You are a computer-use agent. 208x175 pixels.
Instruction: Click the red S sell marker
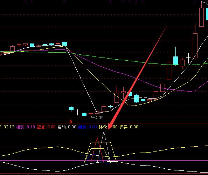pos(71,122)
